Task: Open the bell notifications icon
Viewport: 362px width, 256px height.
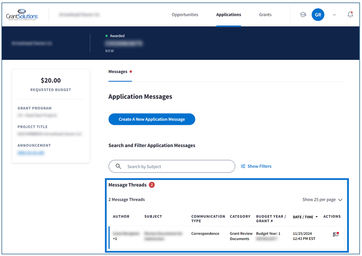Action: [x=350, y=15]
